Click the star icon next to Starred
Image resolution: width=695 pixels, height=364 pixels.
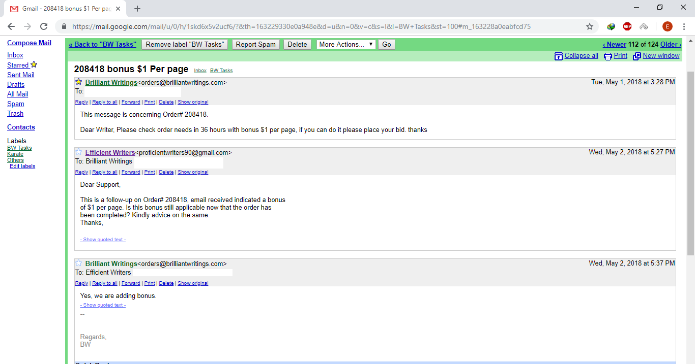(34, 64)
